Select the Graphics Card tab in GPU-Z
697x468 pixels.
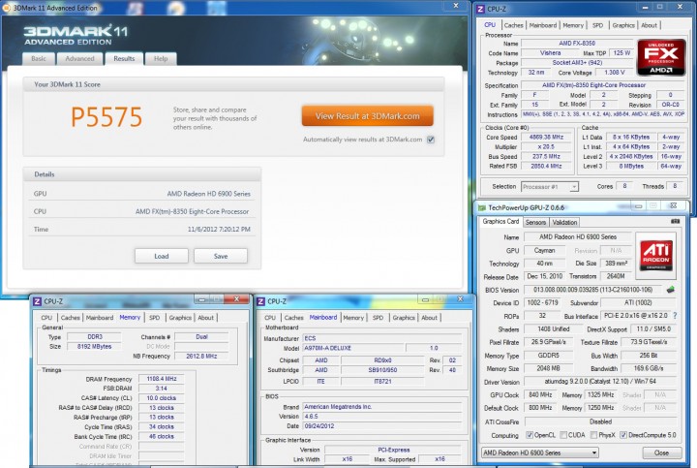500,221
